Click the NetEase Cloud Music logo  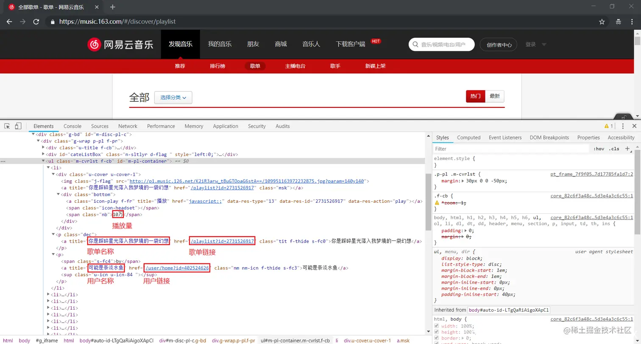point(120,44)
